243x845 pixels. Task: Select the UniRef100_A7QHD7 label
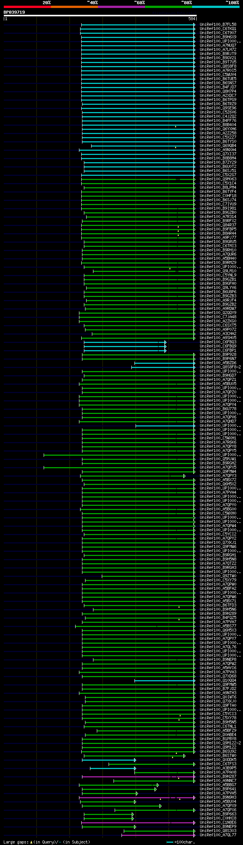click(x=218, y=422)
